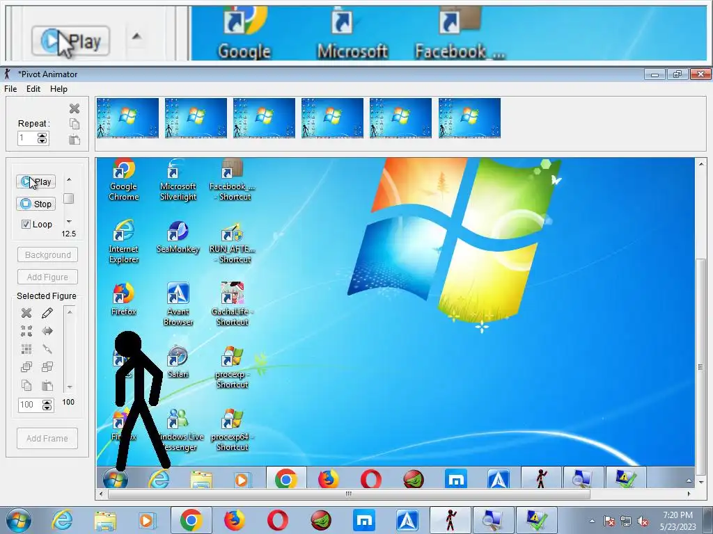
Task: Click canvas scrollbar right arrow
Action: coord(689,494)
